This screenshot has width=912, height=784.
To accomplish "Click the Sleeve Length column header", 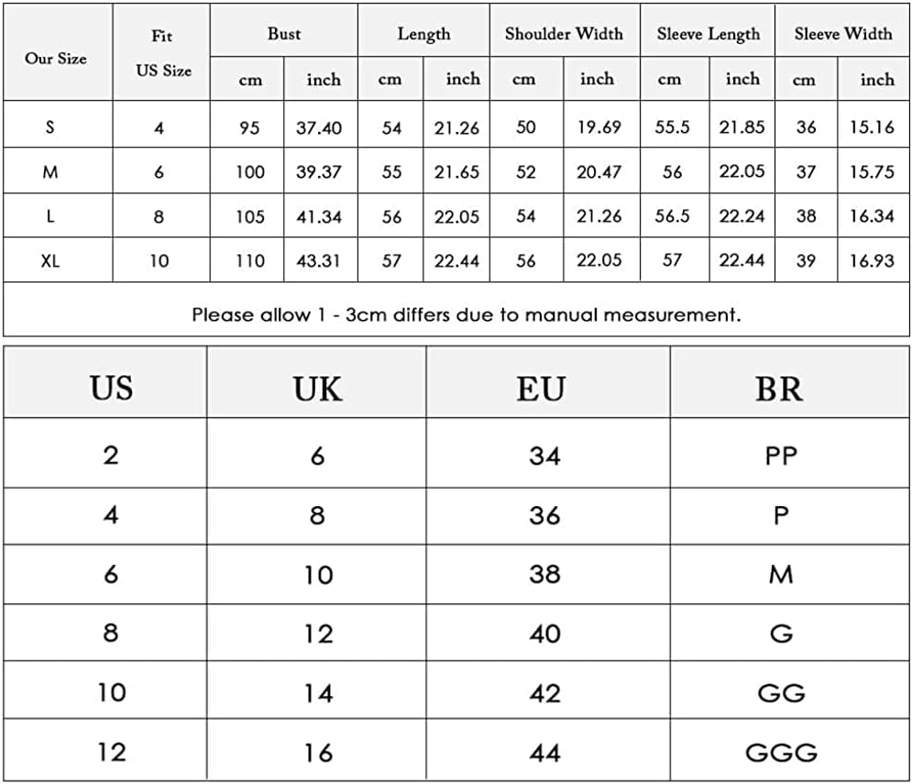I will tap(708, 35).
